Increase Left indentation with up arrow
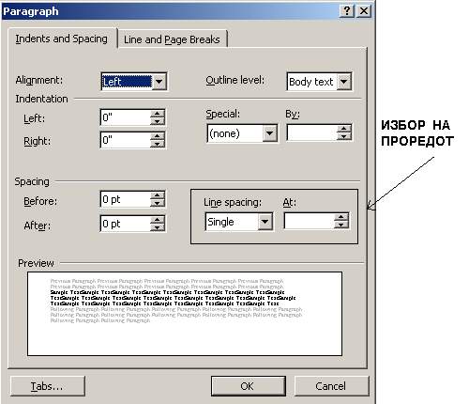Viewport: 469px width, 404px height. 158,114
